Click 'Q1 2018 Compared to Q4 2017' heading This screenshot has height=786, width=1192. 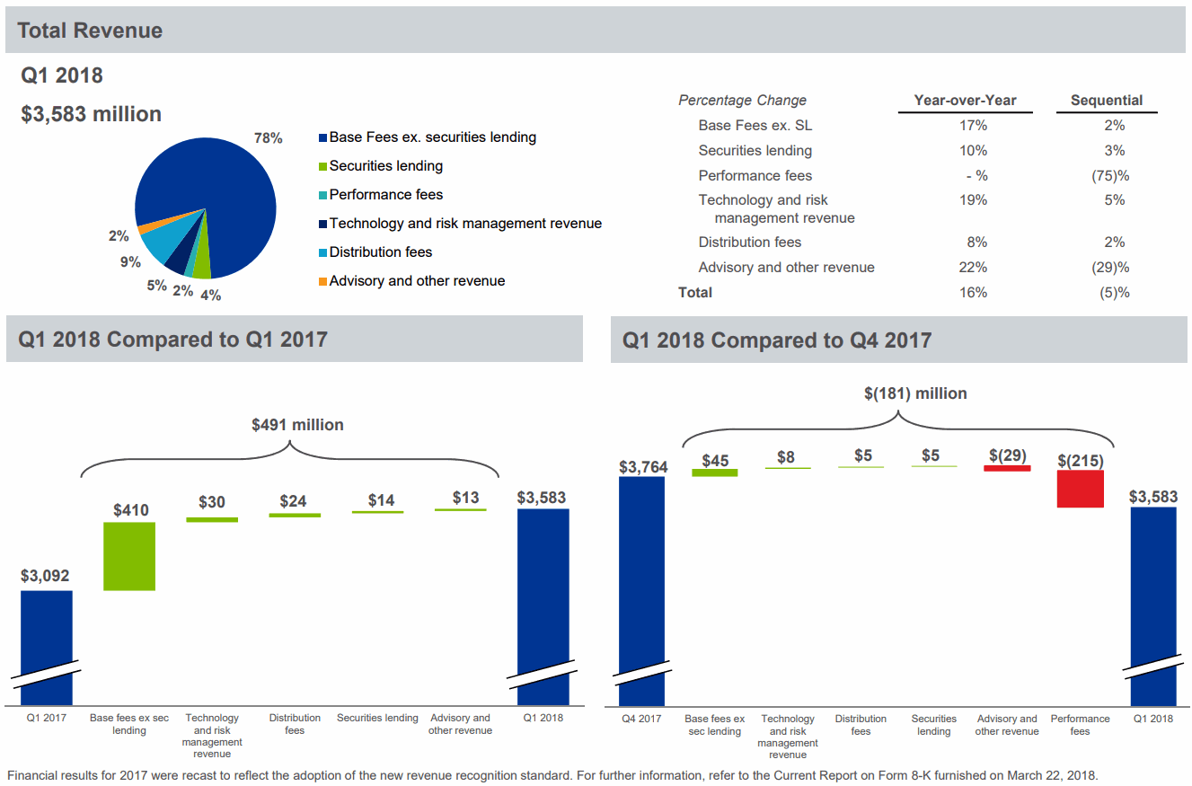click(777, 340)
